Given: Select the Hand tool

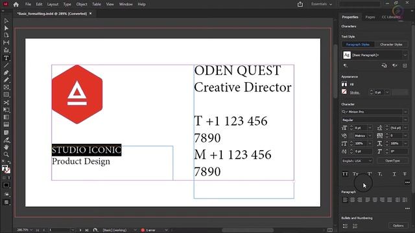Looking at the screenshot, I should (6, 147).
